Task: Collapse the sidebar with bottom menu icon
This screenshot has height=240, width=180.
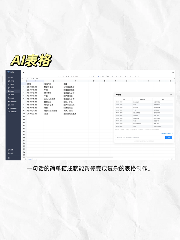Action: [x=9, y=158]
